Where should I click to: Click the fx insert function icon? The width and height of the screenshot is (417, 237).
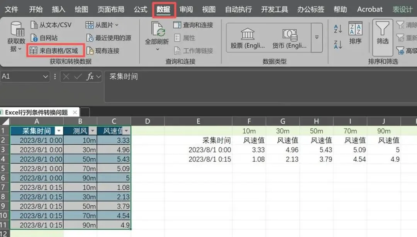pyautogui.click(x=90, y=76)
